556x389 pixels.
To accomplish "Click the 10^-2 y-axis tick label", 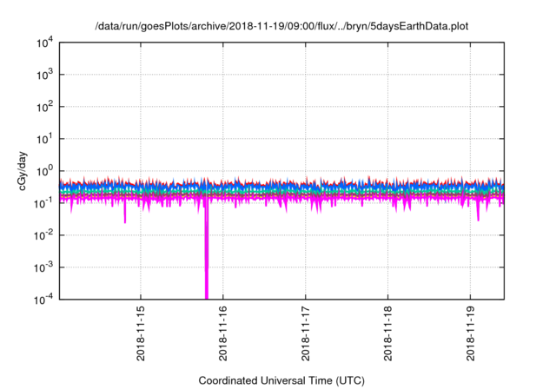I will pos(43,235).
